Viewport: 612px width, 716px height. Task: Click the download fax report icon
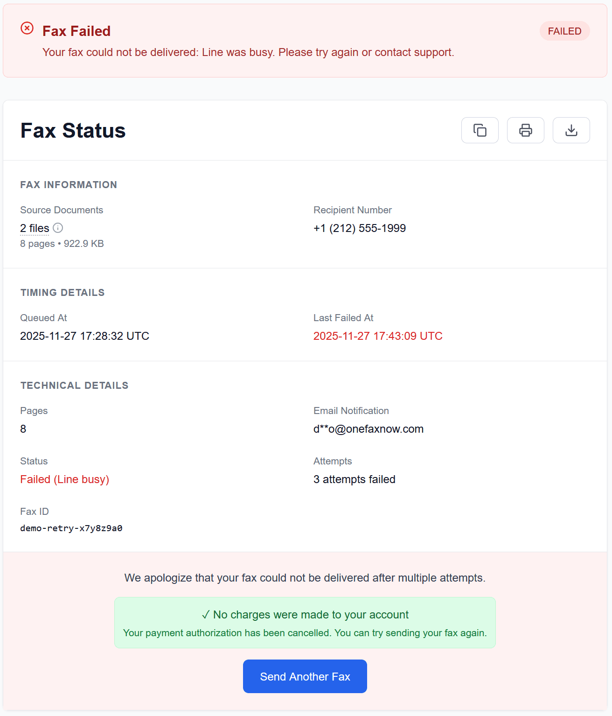click(571, 130)
